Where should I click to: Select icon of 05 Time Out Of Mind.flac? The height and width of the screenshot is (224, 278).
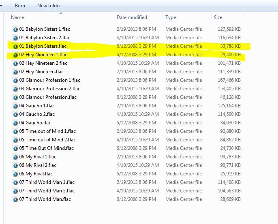[x=15, y=148]
